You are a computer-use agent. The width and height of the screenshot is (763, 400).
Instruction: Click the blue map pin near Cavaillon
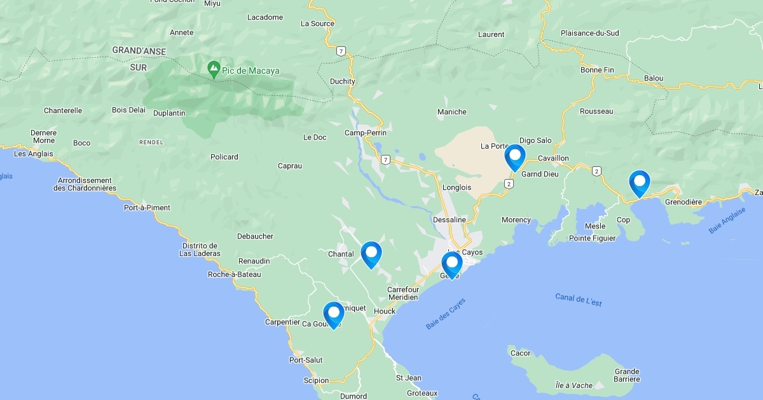tap(515, 157)
